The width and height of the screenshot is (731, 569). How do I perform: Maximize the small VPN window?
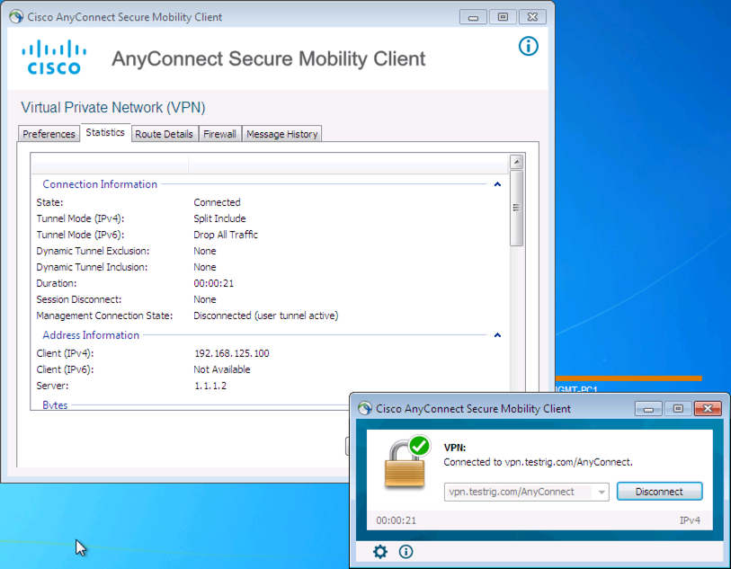point(678,409)
